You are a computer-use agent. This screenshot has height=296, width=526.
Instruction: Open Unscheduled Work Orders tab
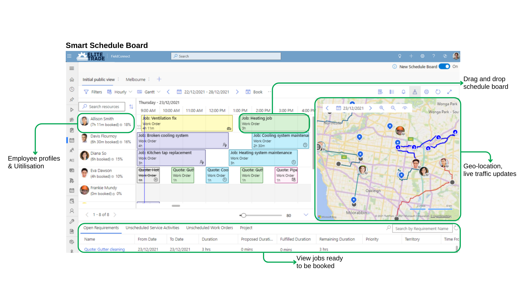[210, 228]
